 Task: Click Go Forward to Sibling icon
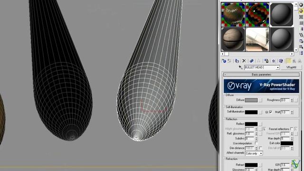(x=300, y=61)
